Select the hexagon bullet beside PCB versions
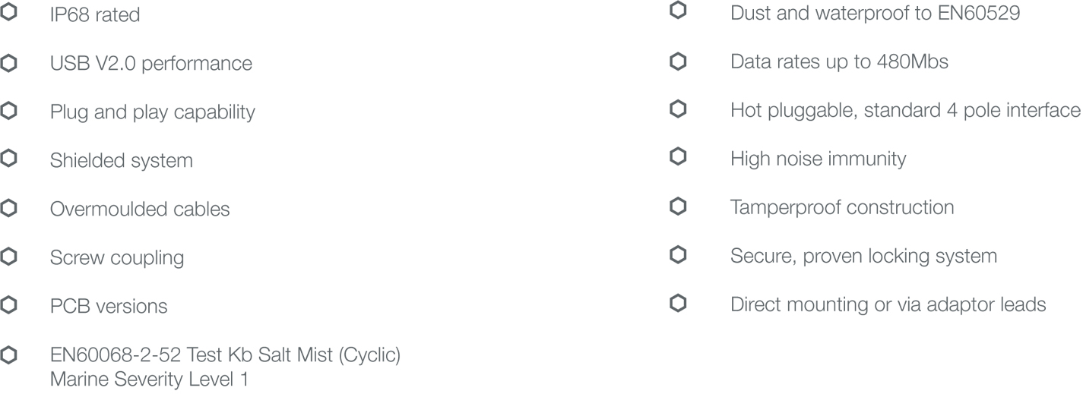 pyautogui.click(x=9, y=305)
